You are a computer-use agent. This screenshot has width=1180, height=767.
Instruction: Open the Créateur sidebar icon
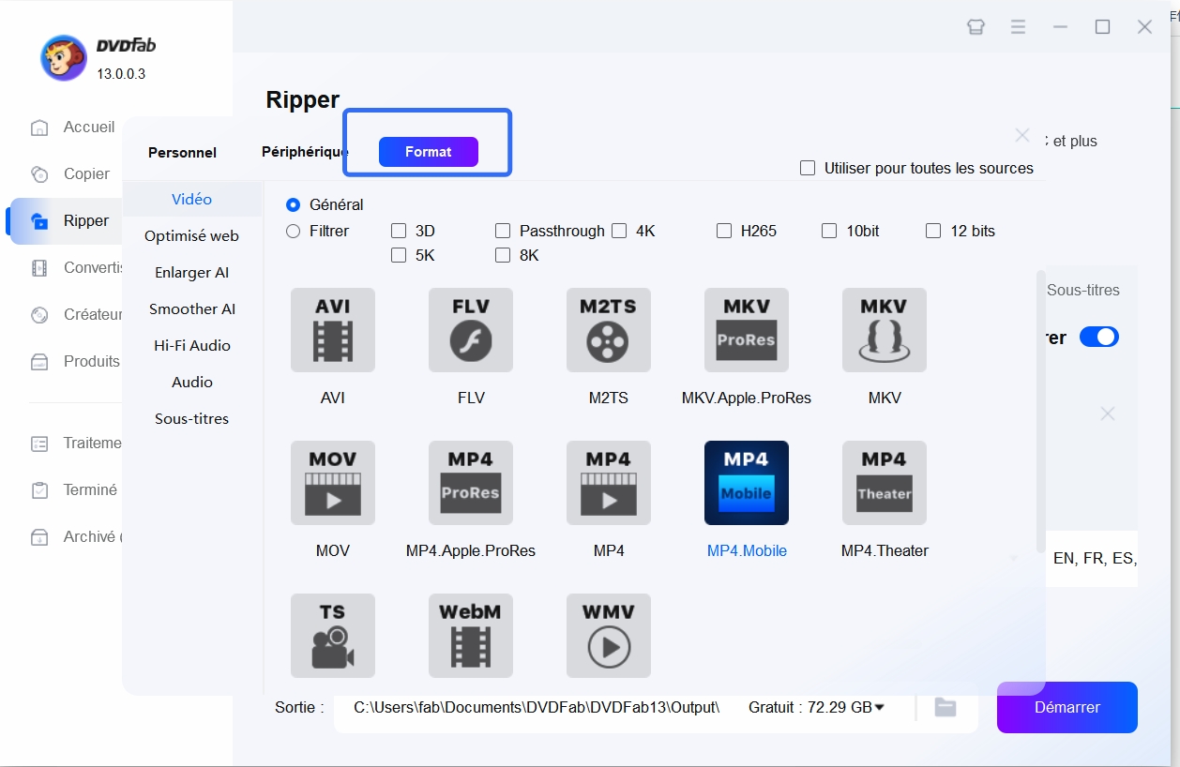click(39, 315)
